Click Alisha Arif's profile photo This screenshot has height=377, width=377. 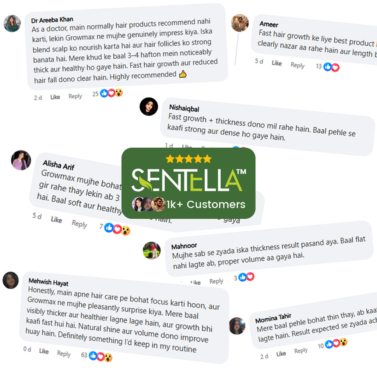(x=21, y=160)
